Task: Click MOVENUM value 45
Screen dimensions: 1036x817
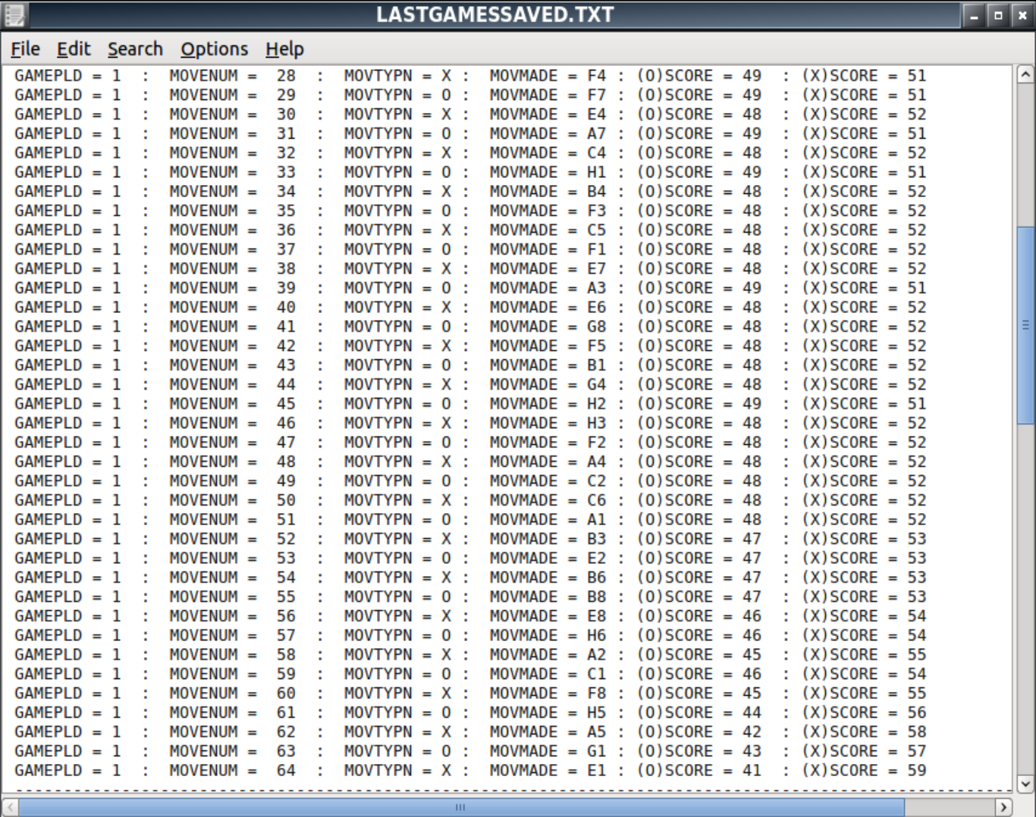Action: (x=286, y=404)
